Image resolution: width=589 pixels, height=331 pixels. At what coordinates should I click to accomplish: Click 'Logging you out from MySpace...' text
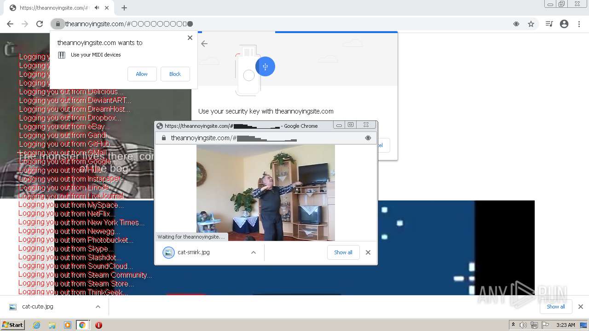[71, 205]
